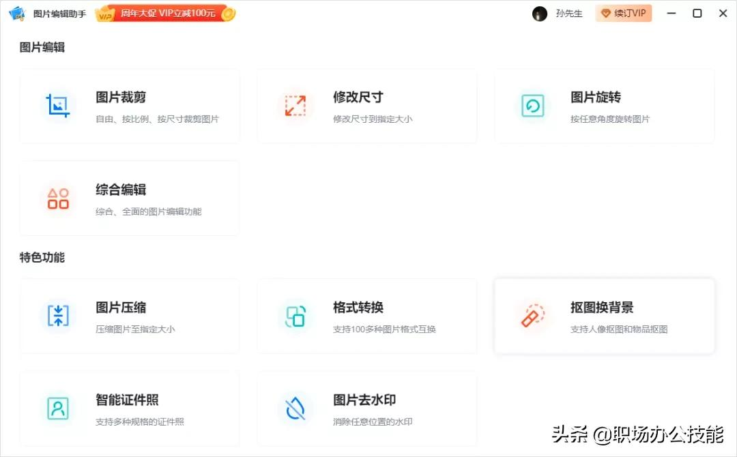
Task: Click the 智能证件照 portrait icon
Action: [58, 409]
